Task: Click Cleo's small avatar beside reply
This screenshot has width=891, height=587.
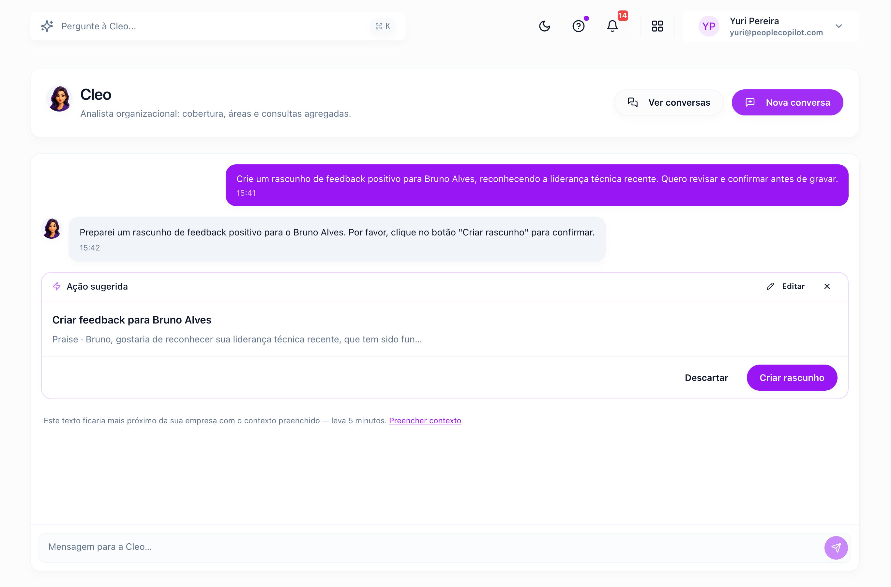Action: (52, 228)
